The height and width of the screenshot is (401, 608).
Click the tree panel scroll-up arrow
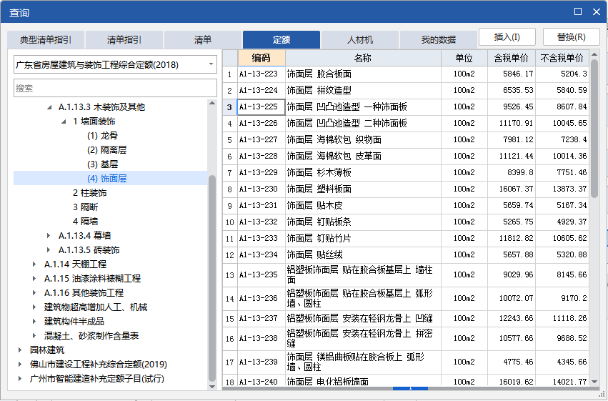coord(211,103)
